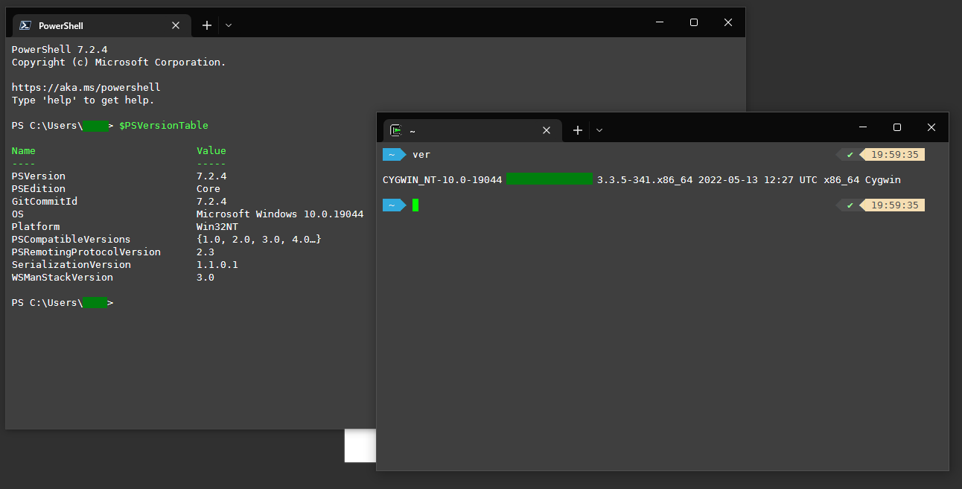The height and width of the screenshot is (489, 962).
Task: Expand the Cygwin window profile dropdown
Action: click(x=599, y=130)
